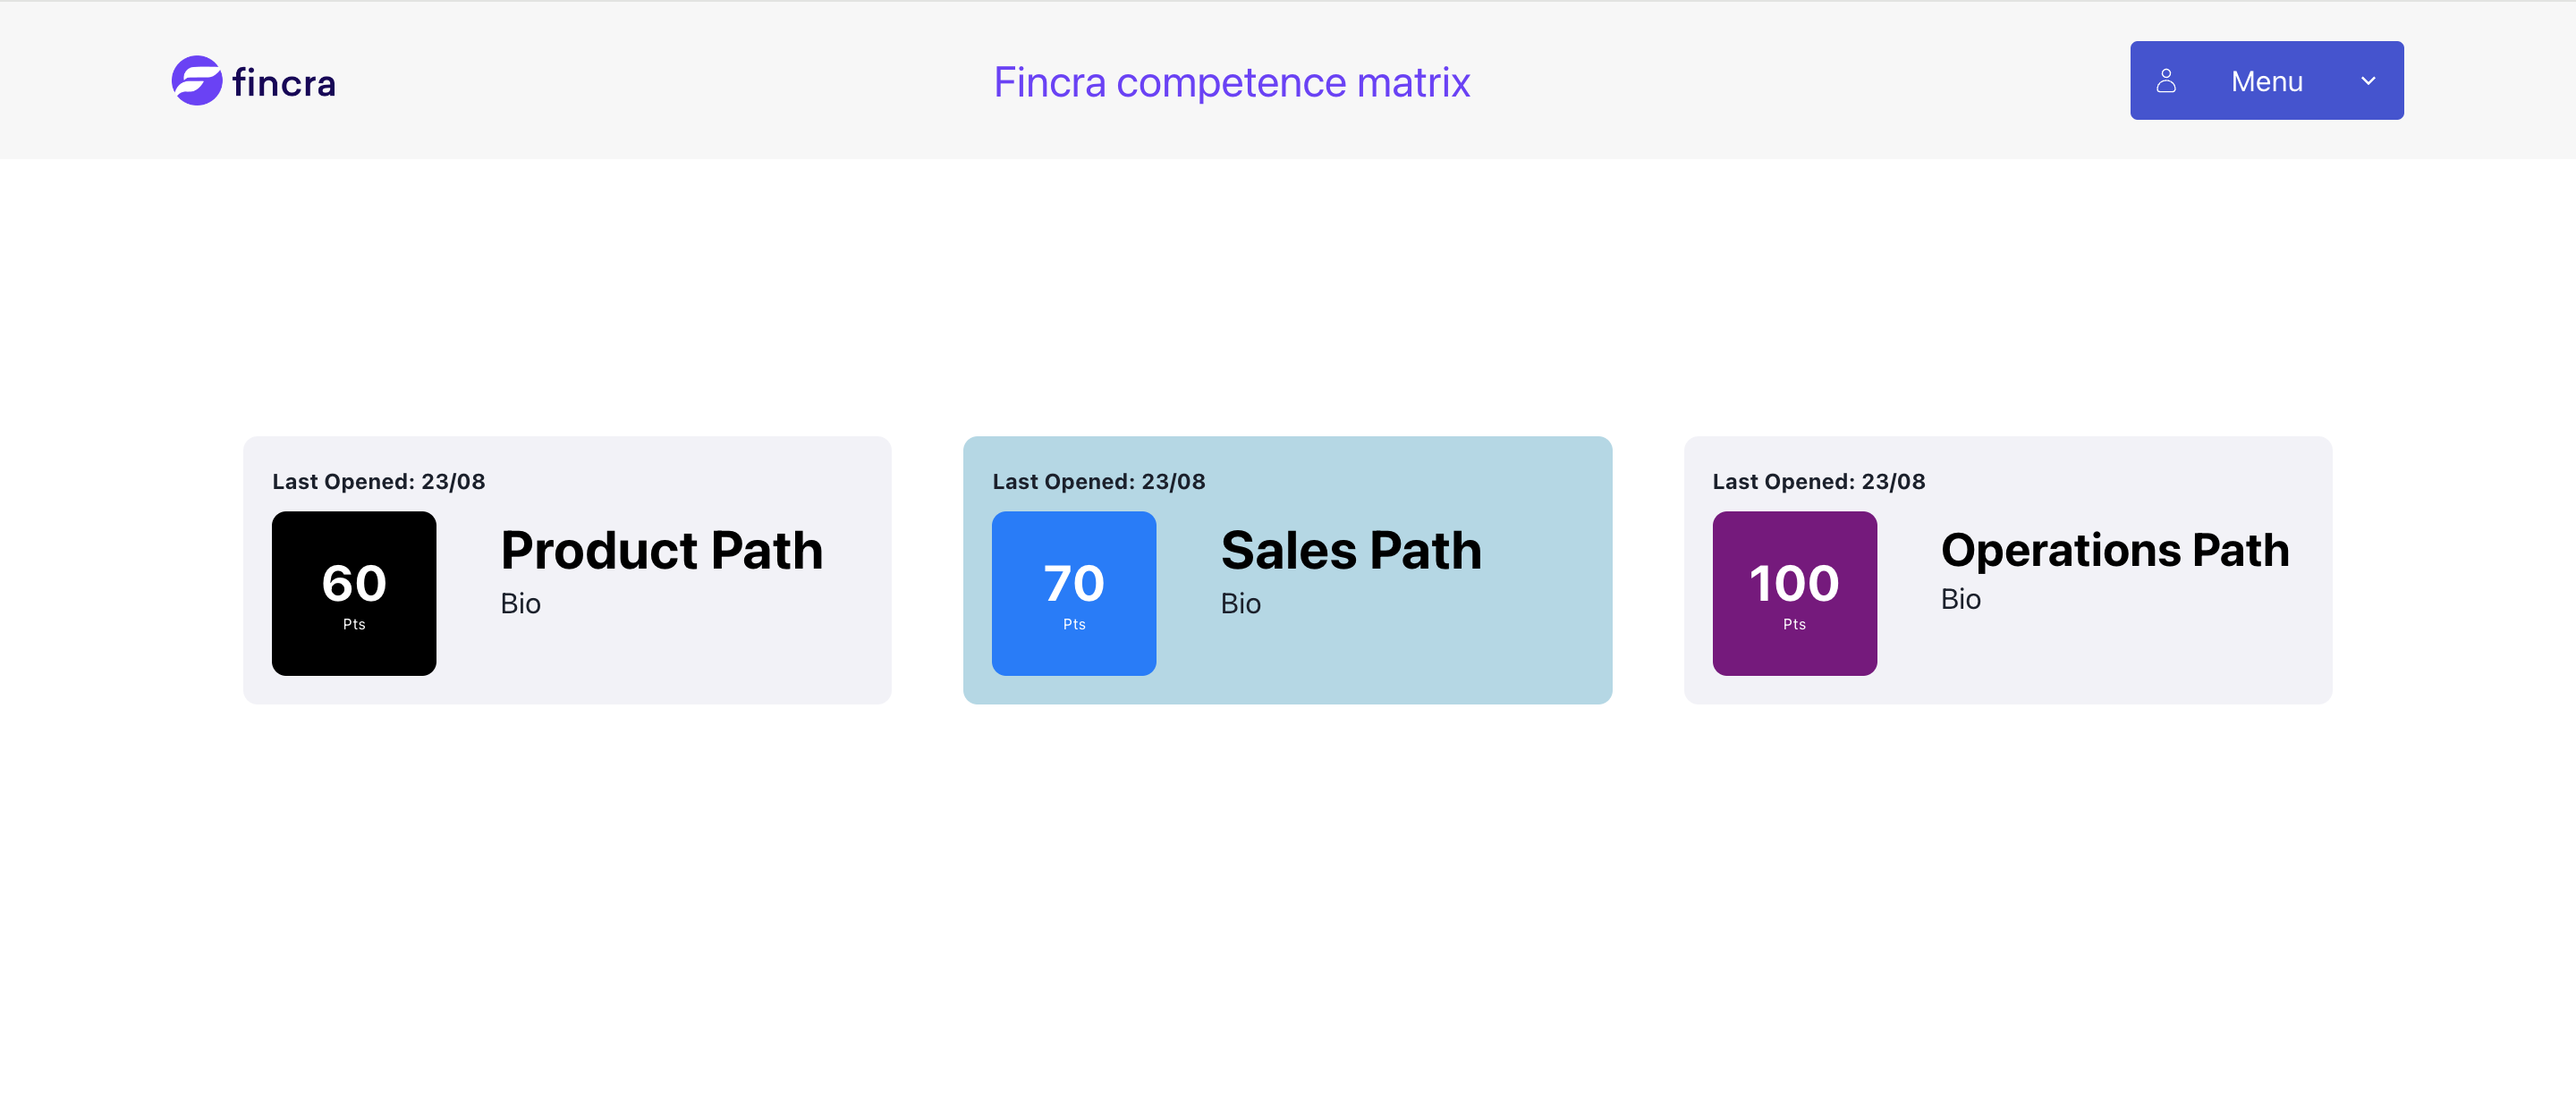This screenshot has width=2576, height=1105.
Task: Select the Operations Path heading
Action: click(x=2114, y=551)
